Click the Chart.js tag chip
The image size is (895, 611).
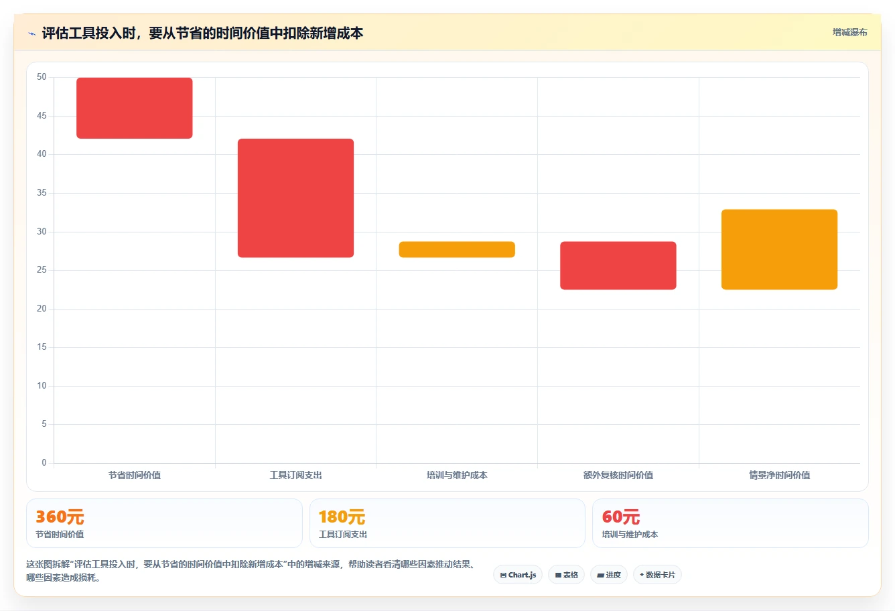coord(518,575)
